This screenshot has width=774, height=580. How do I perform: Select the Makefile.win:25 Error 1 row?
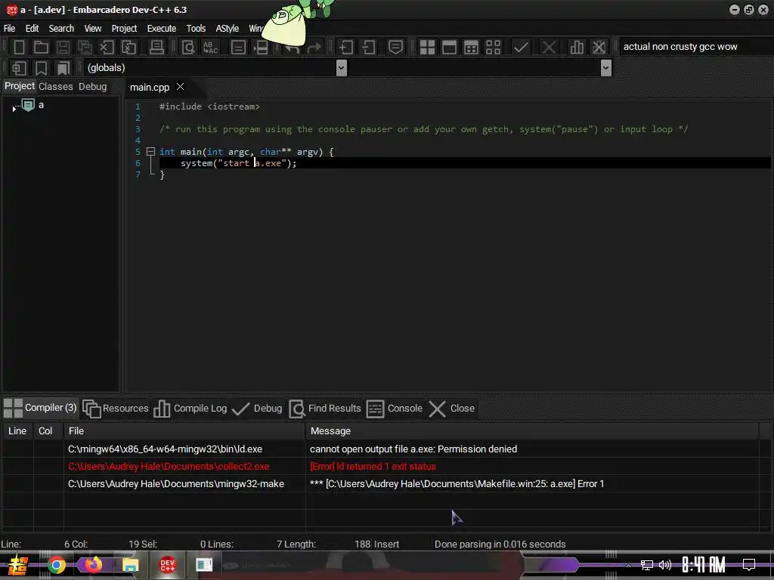[x=380, y=484]
